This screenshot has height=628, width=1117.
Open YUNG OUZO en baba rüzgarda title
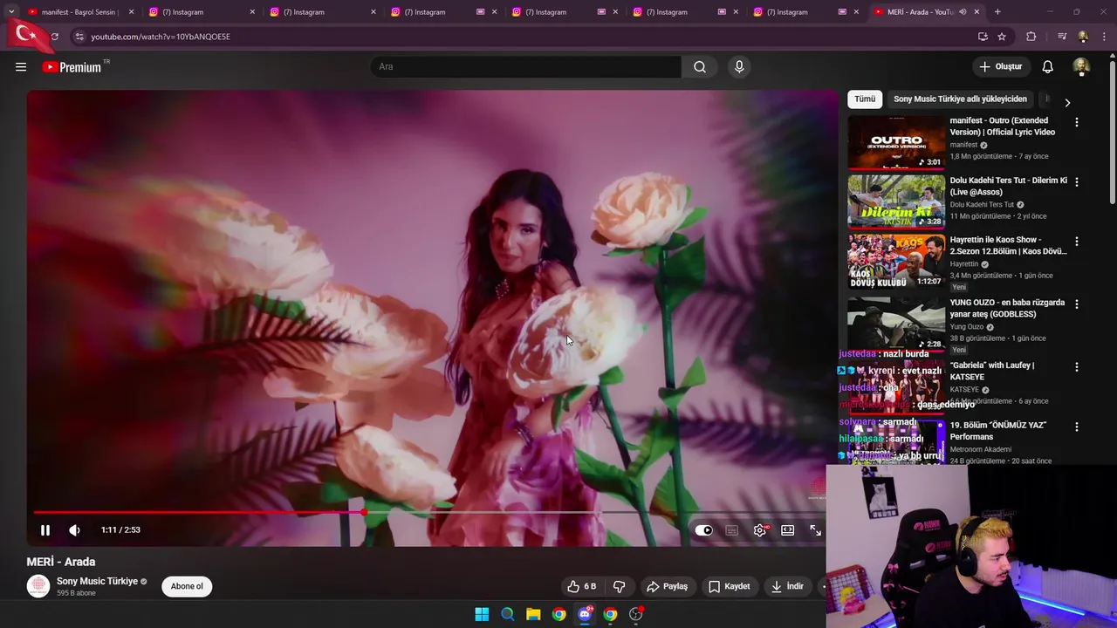click(x=1007, y=308)
